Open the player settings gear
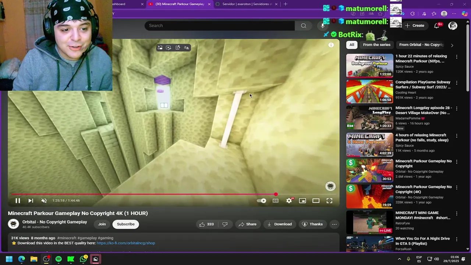 [x=289, y=201]
